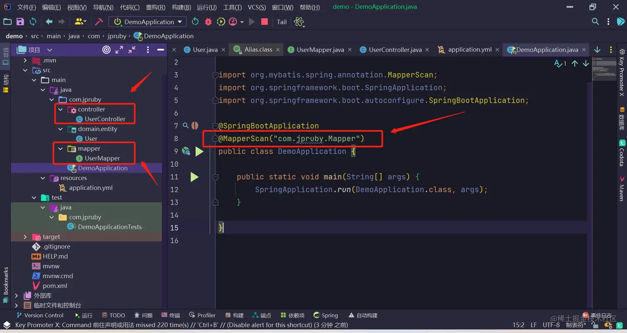Navigate back with the left arrow
This screenshot has height=333, width=627.
[x=49, y=22]
